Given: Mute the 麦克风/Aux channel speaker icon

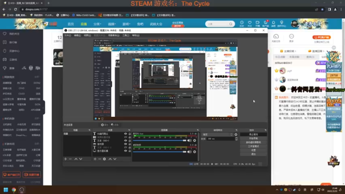Looking at the screenshot, I should click(x=189, y=141).
